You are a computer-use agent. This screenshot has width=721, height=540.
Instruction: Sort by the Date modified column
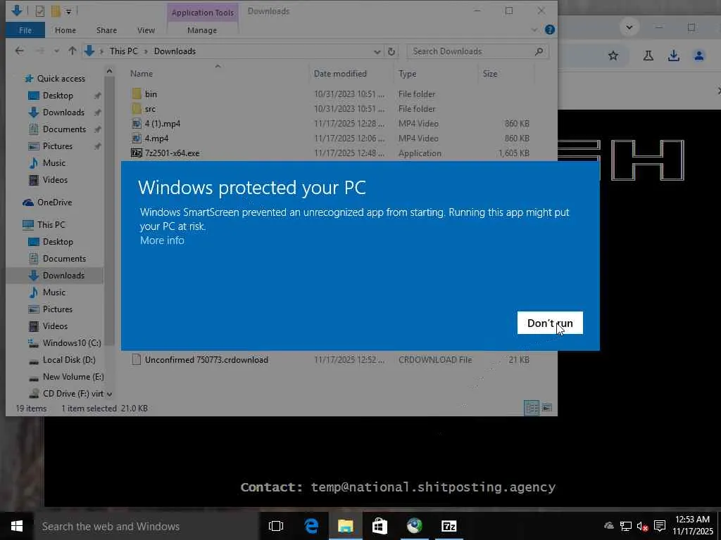pos(340,73)
